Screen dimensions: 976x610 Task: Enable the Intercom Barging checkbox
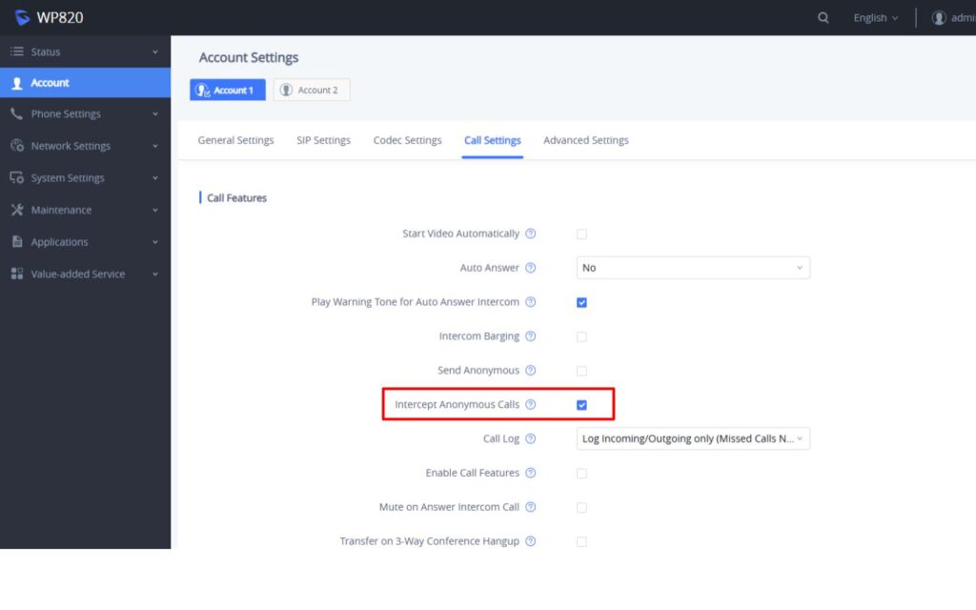click(581, 336)
